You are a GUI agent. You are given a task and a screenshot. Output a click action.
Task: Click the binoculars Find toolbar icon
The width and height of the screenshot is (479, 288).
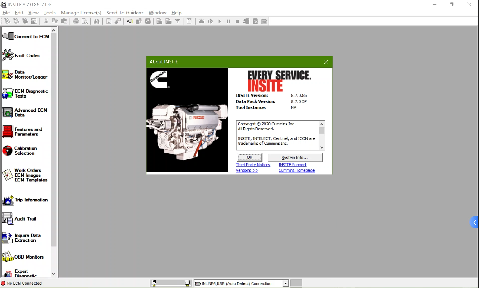[x=96, y=21]
